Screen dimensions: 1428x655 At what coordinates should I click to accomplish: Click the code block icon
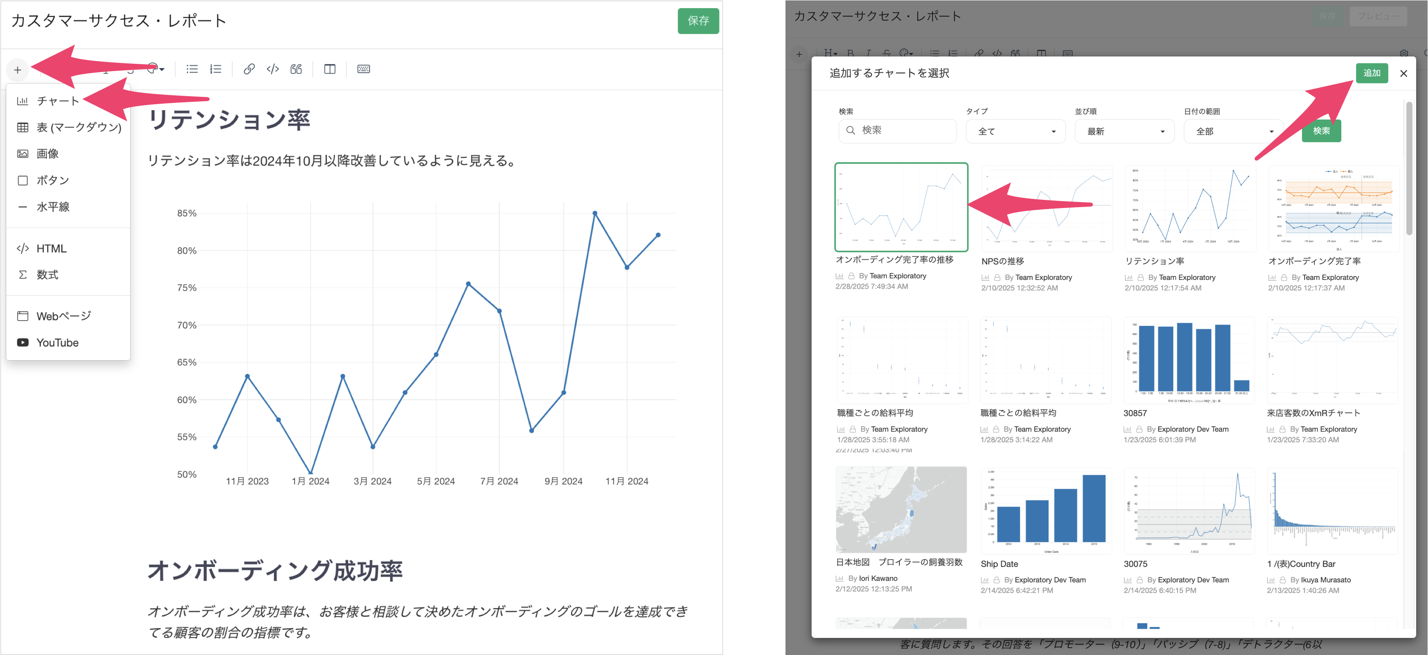(272, 69)
